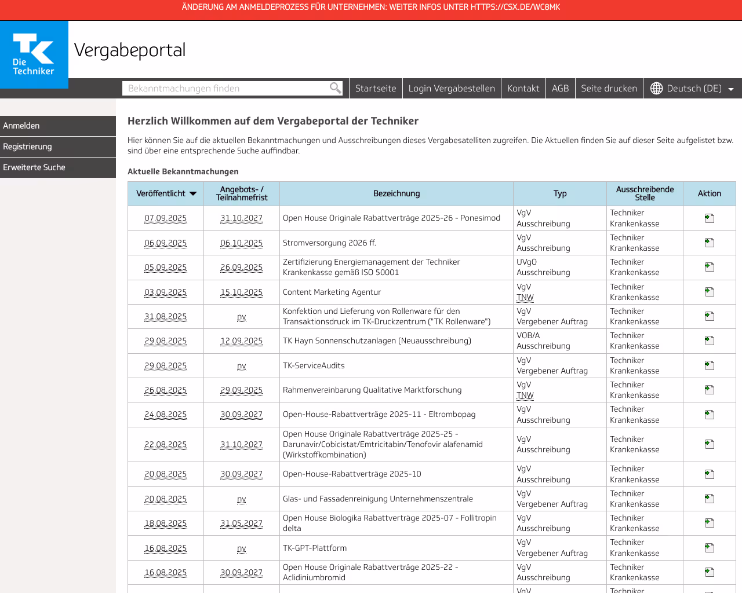Image resolution: width=742 pixels, height=593 pixels.
Task: Open action icon for Follitropin delta row
Action: (710, 523)
